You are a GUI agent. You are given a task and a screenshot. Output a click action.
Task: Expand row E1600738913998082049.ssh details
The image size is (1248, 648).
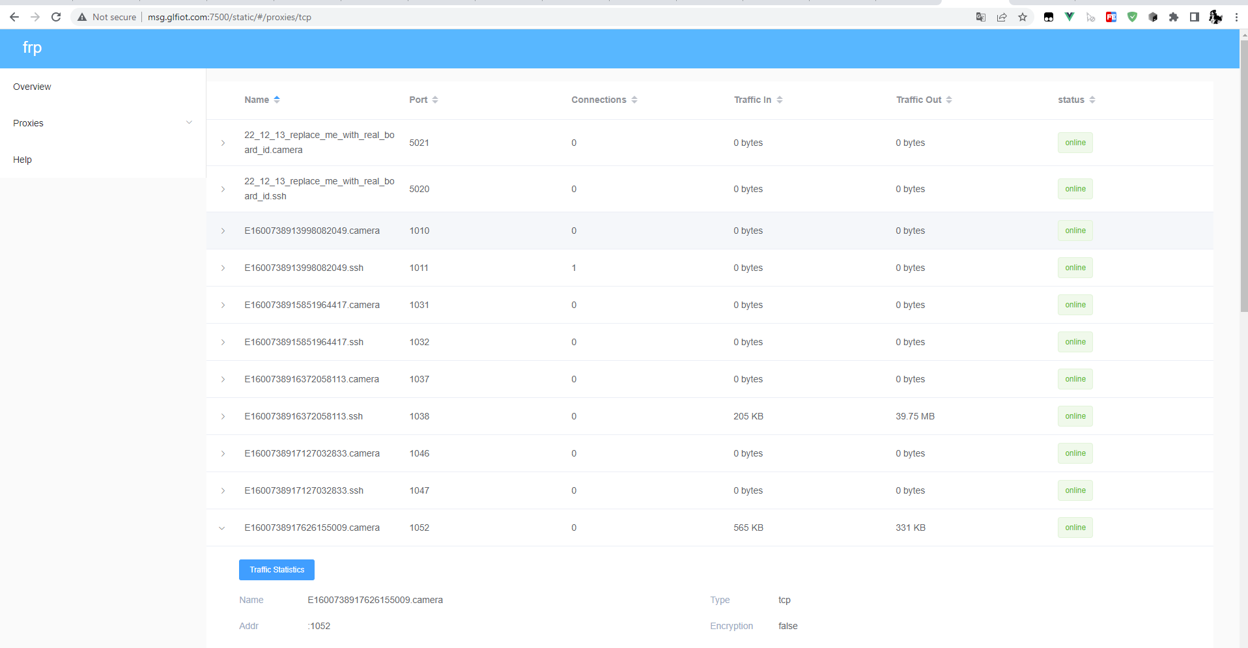223,268
